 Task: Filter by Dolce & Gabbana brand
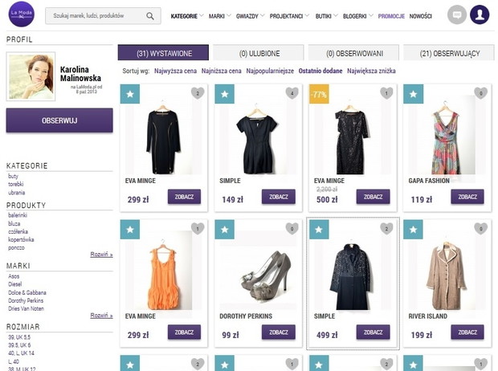pyautogui.click(x=27, y=292)
